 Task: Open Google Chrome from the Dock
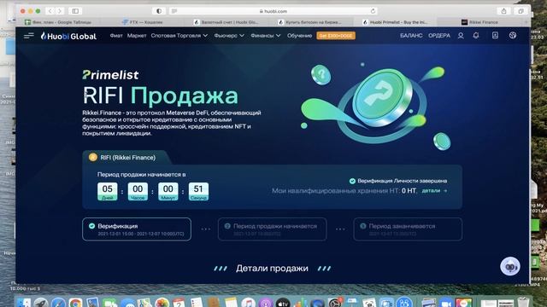75,302
